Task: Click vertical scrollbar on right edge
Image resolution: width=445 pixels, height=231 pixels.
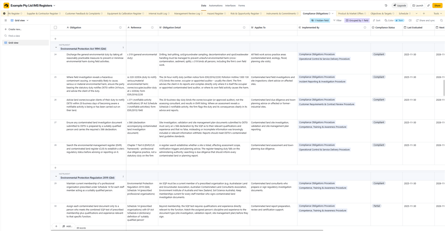Action: (444, 88)
